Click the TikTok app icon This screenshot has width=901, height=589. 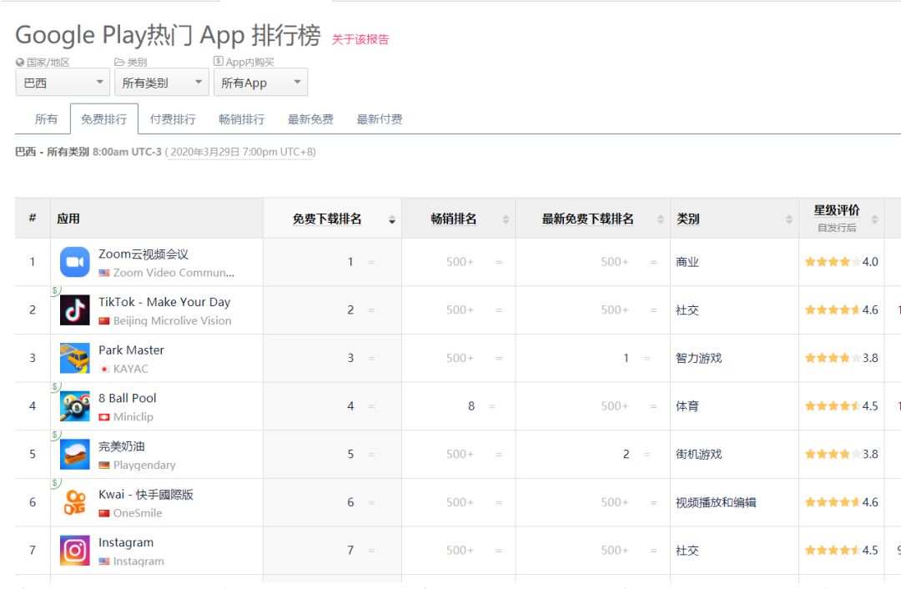[x=74, y=310]
